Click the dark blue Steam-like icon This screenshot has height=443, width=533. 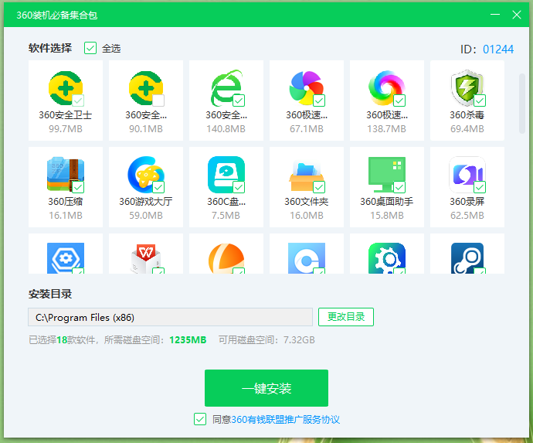pyautogui.click(x=467, y=258)
